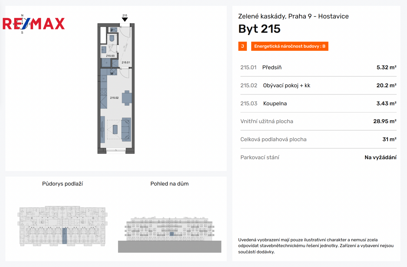
Task: Click the room label 215.03 on the floor plan
Action: (x=110, y=56)
